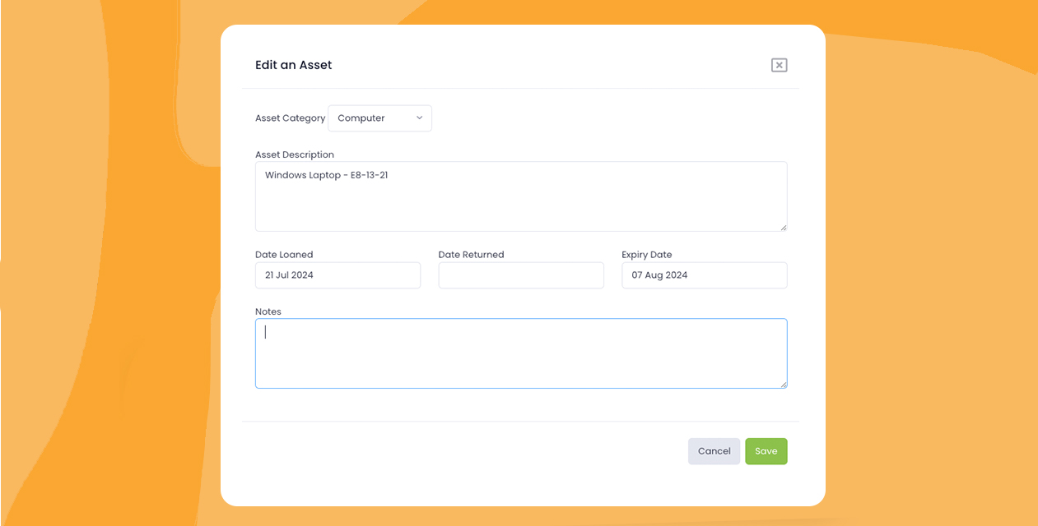The width and height of the screenshot is (1038, 526).
Task: Click the Expiry Date field showing 07 Aug 2024
Action: (x=704, y=275)
